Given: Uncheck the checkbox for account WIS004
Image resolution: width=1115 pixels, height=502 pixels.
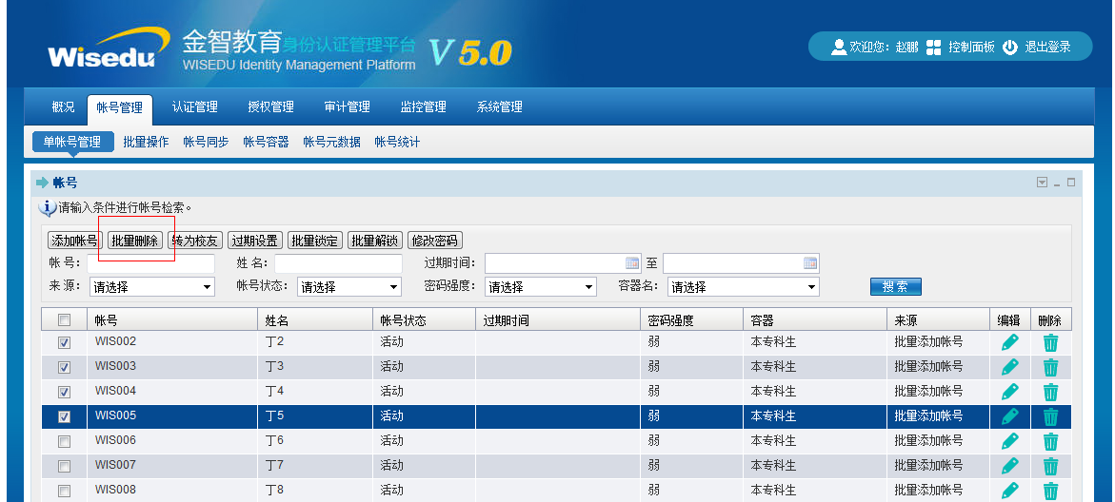Looking at the screenshot, I should (x=65, y=392).
